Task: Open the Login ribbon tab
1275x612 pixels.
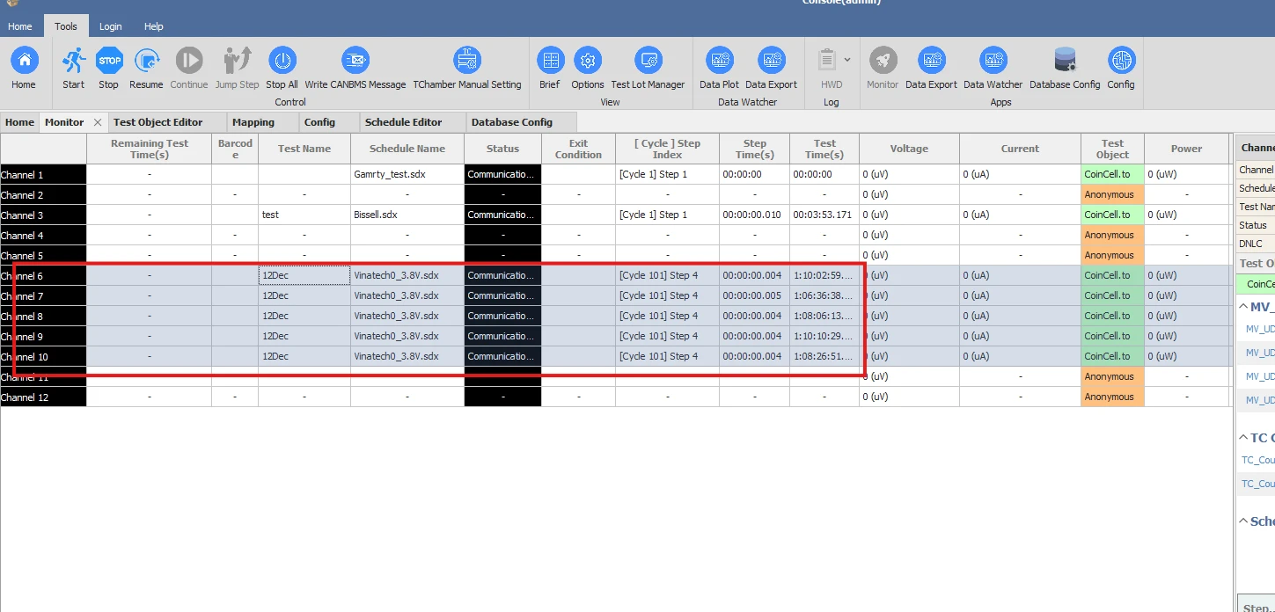Action: 111,26
